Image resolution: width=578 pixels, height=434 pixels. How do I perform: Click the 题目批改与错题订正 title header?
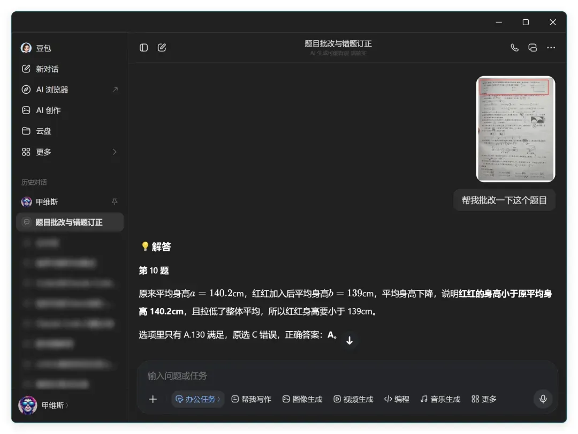point(338,43)
